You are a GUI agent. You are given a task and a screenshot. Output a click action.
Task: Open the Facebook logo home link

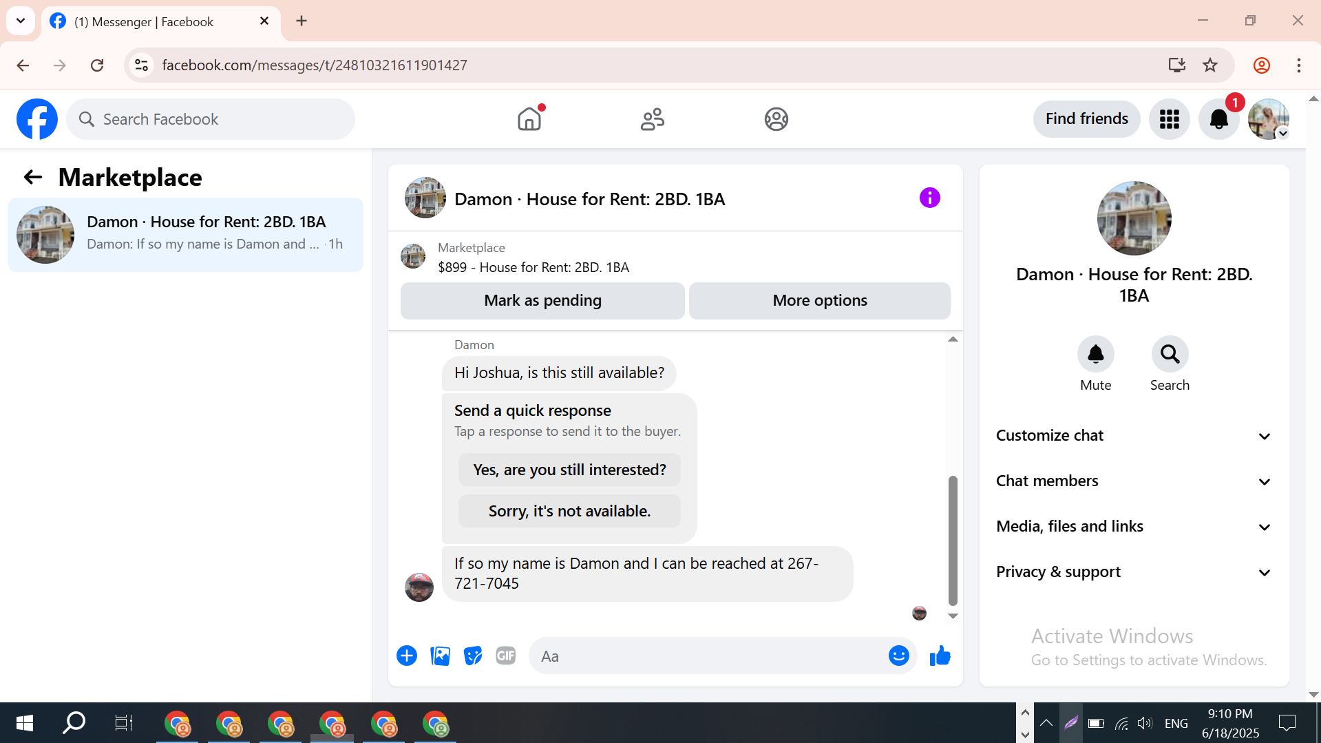[x=37, y=119]
